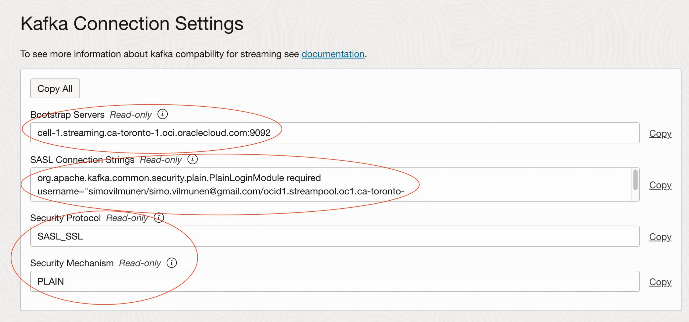689x322 pixels.
Task: Click the SASL textbox scrollbar thumb
Action: click(635, 180)
